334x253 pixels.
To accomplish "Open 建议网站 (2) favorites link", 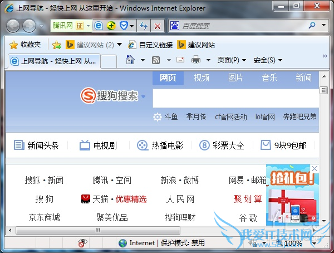I will [90, 45].
